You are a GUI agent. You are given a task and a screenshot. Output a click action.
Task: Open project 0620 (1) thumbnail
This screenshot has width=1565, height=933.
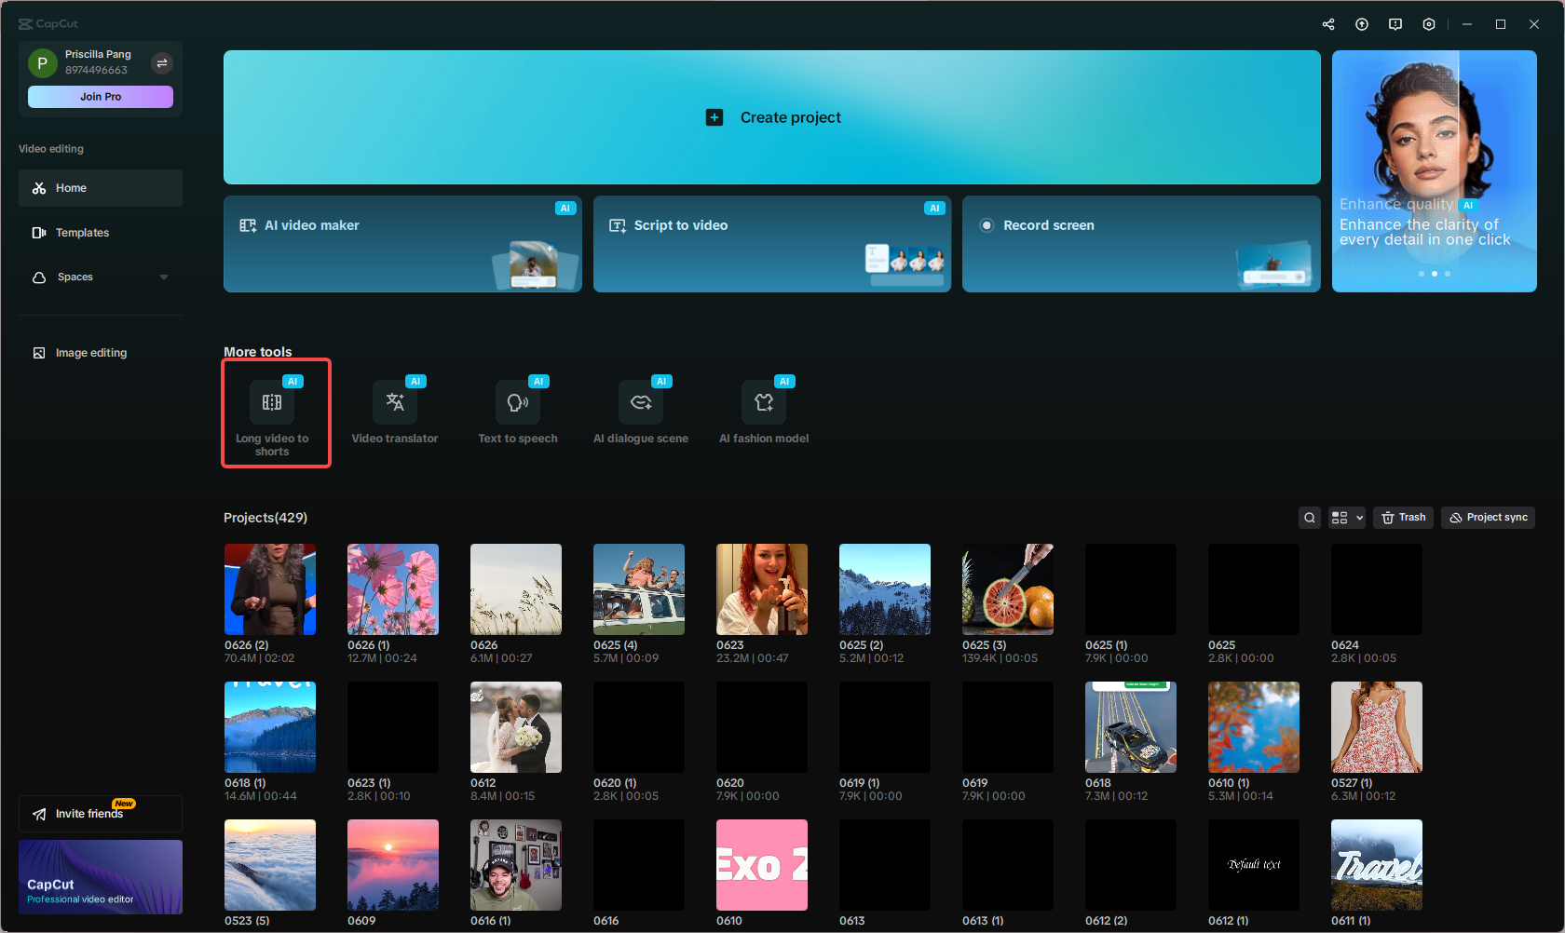pos(639,727)
